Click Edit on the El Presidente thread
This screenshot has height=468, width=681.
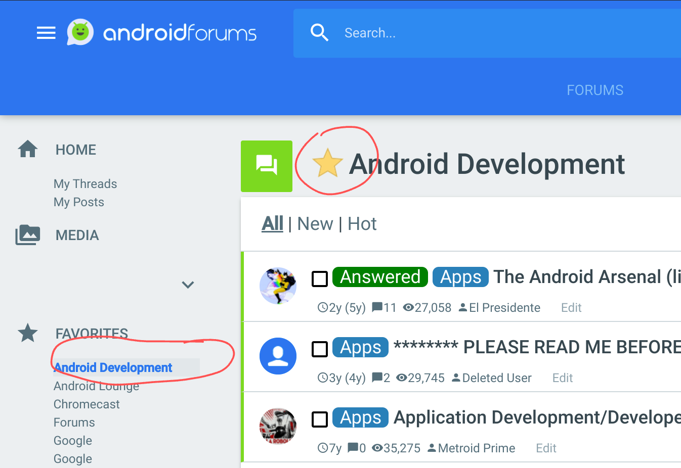point(571,308)
